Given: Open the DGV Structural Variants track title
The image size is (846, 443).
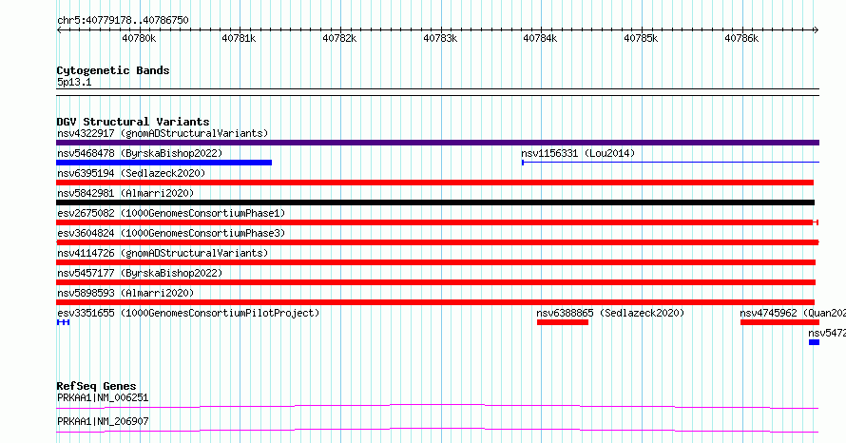Looking at the screenshot, I should pyautogui.click(x=133, y=122).
